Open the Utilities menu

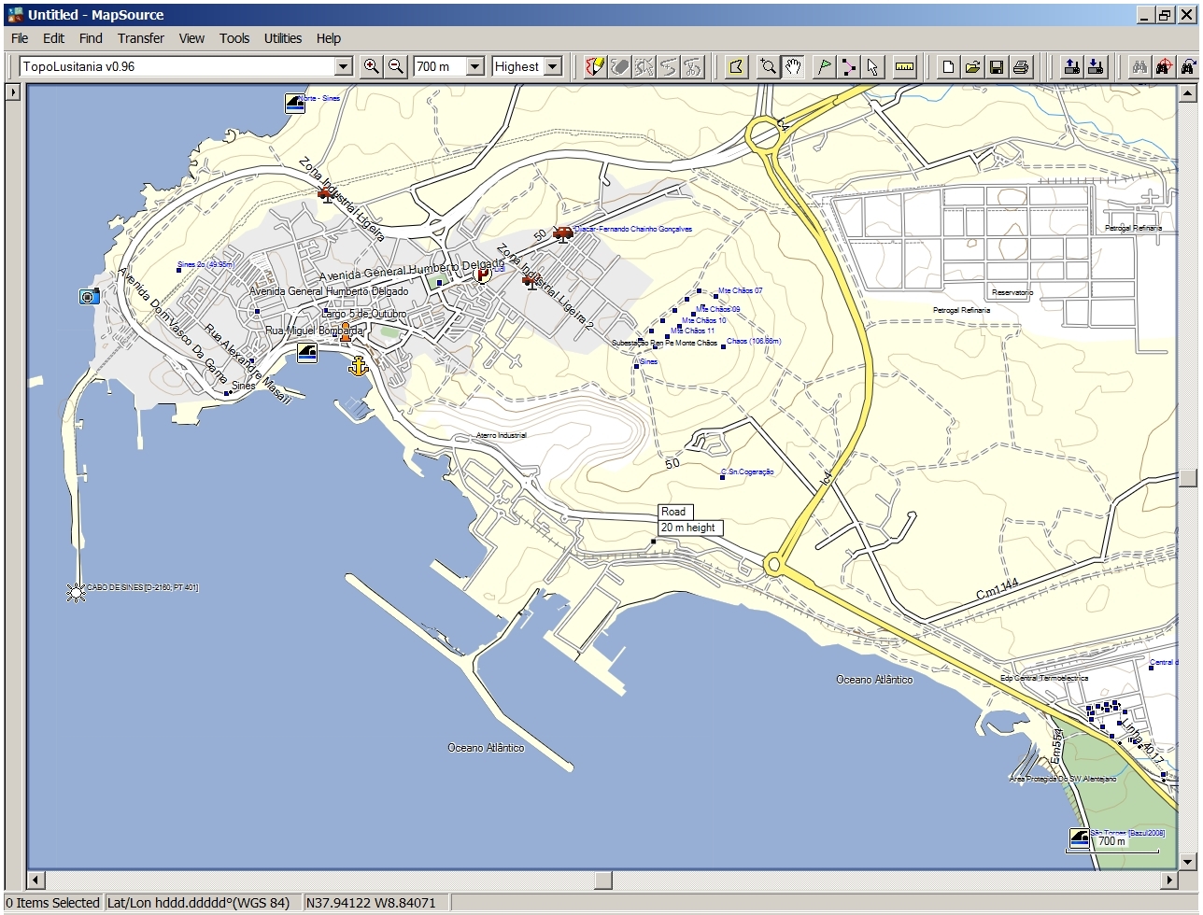pos(282,38)
